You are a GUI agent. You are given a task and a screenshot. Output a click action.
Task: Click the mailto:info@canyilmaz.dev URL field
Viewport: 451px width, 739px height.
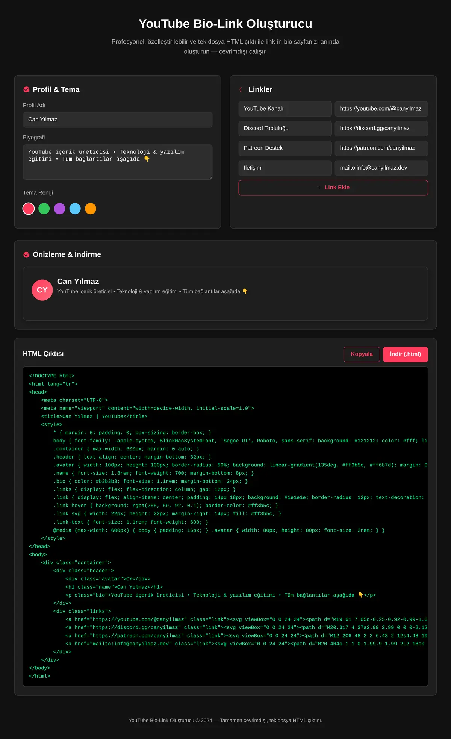tap(381, 168)
